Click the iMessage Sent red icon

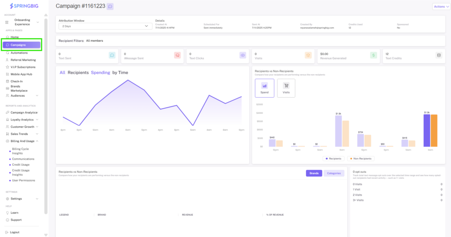coord(177,55)
